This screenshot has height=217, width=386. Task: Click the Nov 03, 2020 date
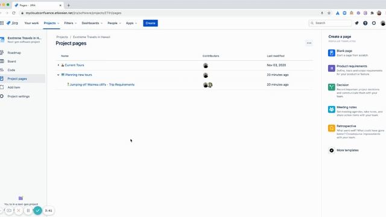[276, 65]
